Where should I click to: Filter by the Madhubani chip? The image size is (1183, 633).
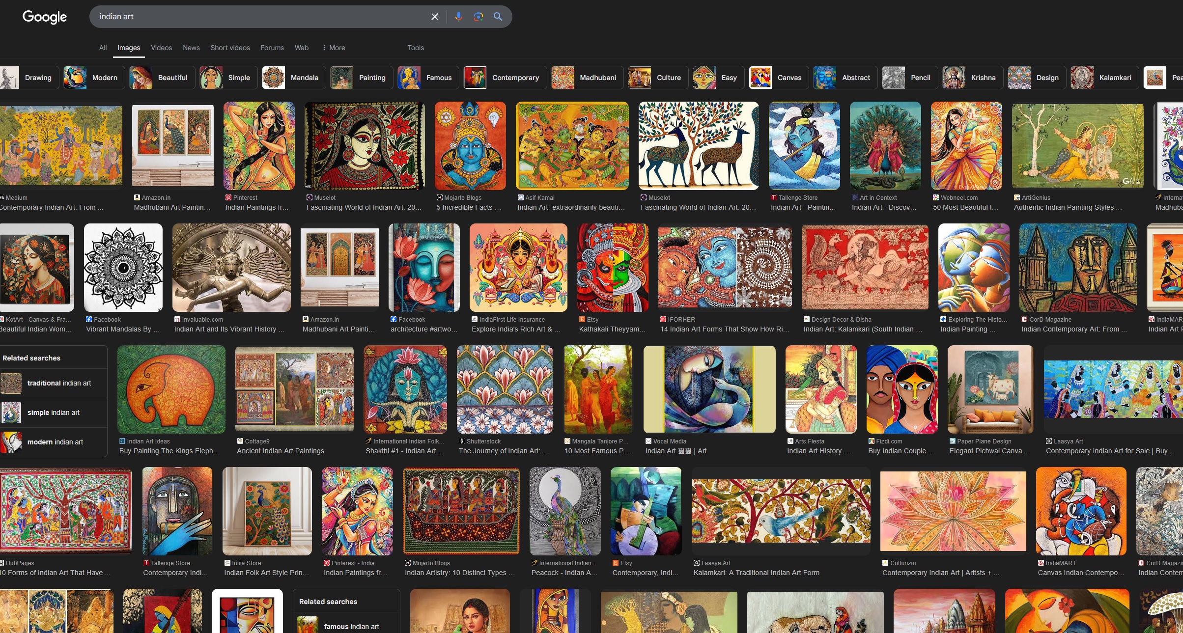tap(587, 78)
